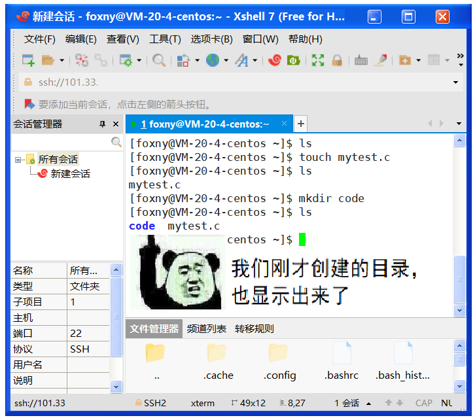Screen dimensions: 475x418
Task: Click the highlighter pen icon
Action: 381,60
